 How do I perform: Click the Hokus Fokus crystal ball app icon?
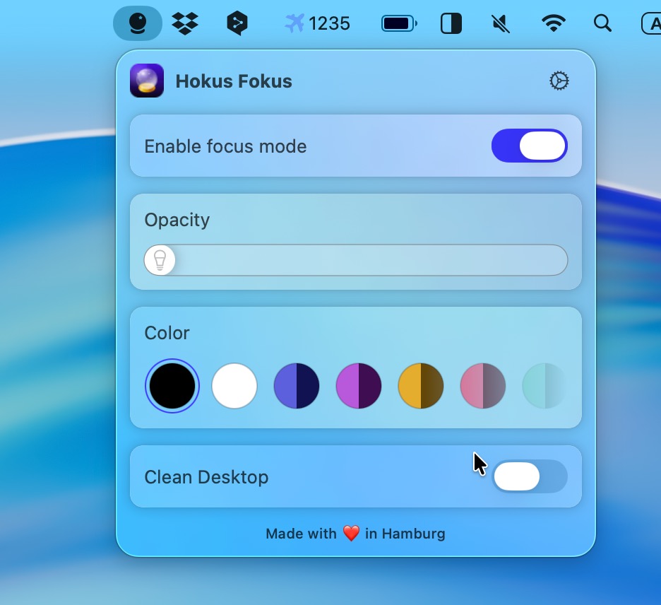[147, 81]
